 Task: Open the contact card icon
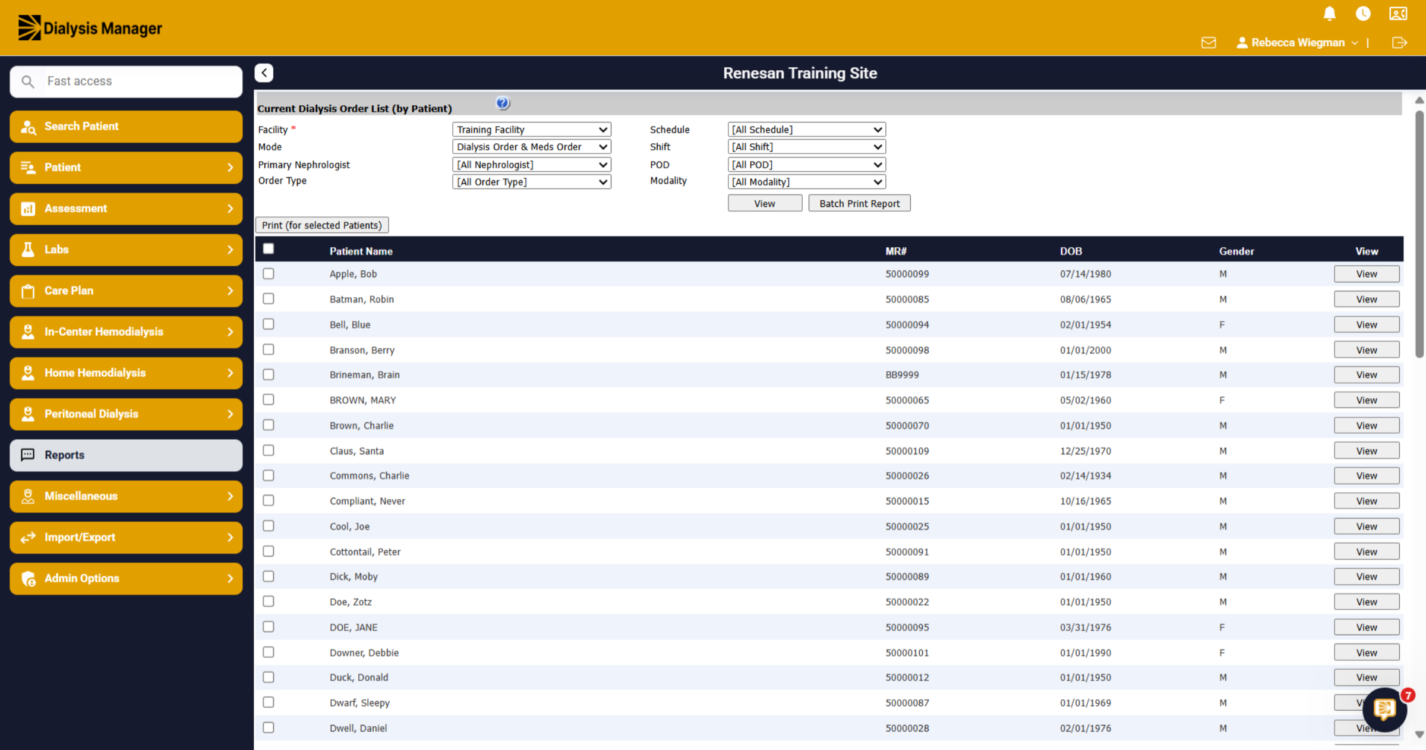coord(1398,14)
